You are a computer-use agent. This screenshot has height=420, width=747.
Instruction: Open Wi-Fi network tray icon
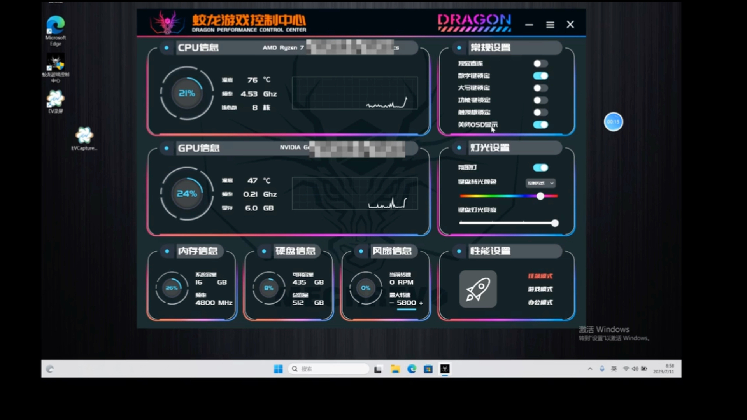coord(626,369)
